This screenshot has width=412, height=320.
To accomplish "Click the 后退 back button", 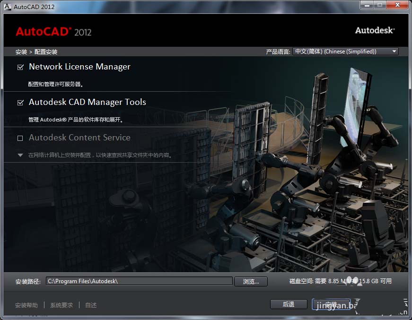I will coord(289,304).
